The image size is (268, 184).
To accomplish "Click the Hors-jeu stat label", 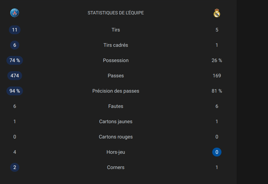I will (116, 152).
